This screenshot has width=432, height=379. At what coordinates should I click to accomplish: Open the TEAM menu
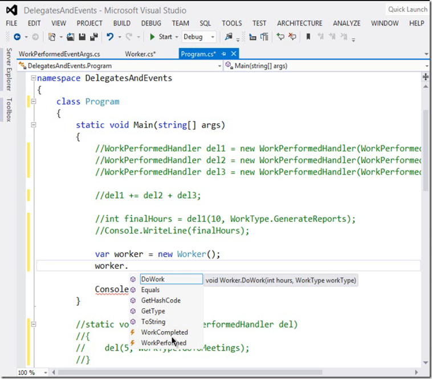tap(181, 23)
